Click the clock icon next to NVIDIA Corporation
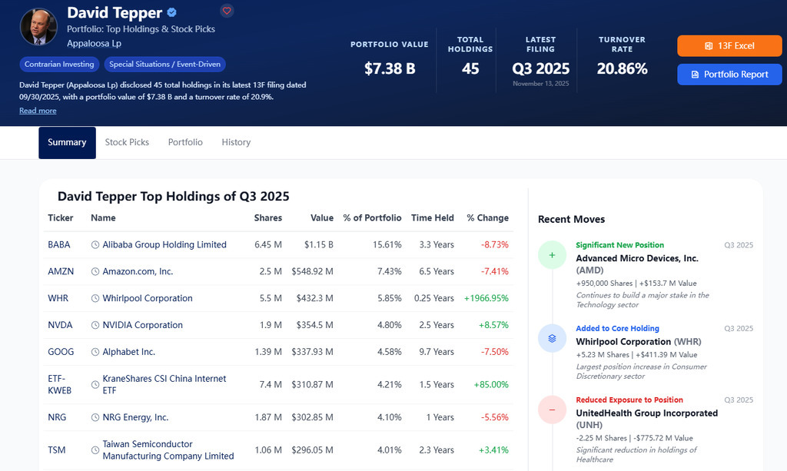This screenshot has width=787, height=471. coord(95,326)
